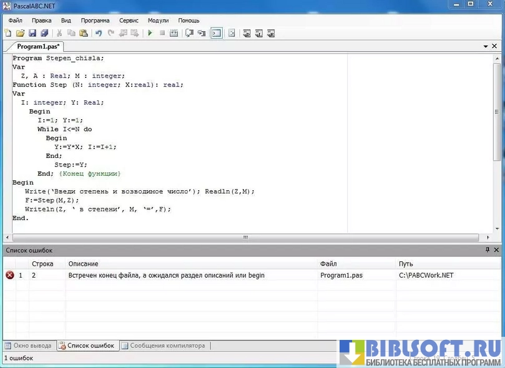505x368 pixels.
Task: Run the program with the green play button
Action: click(x=150, y=33)
